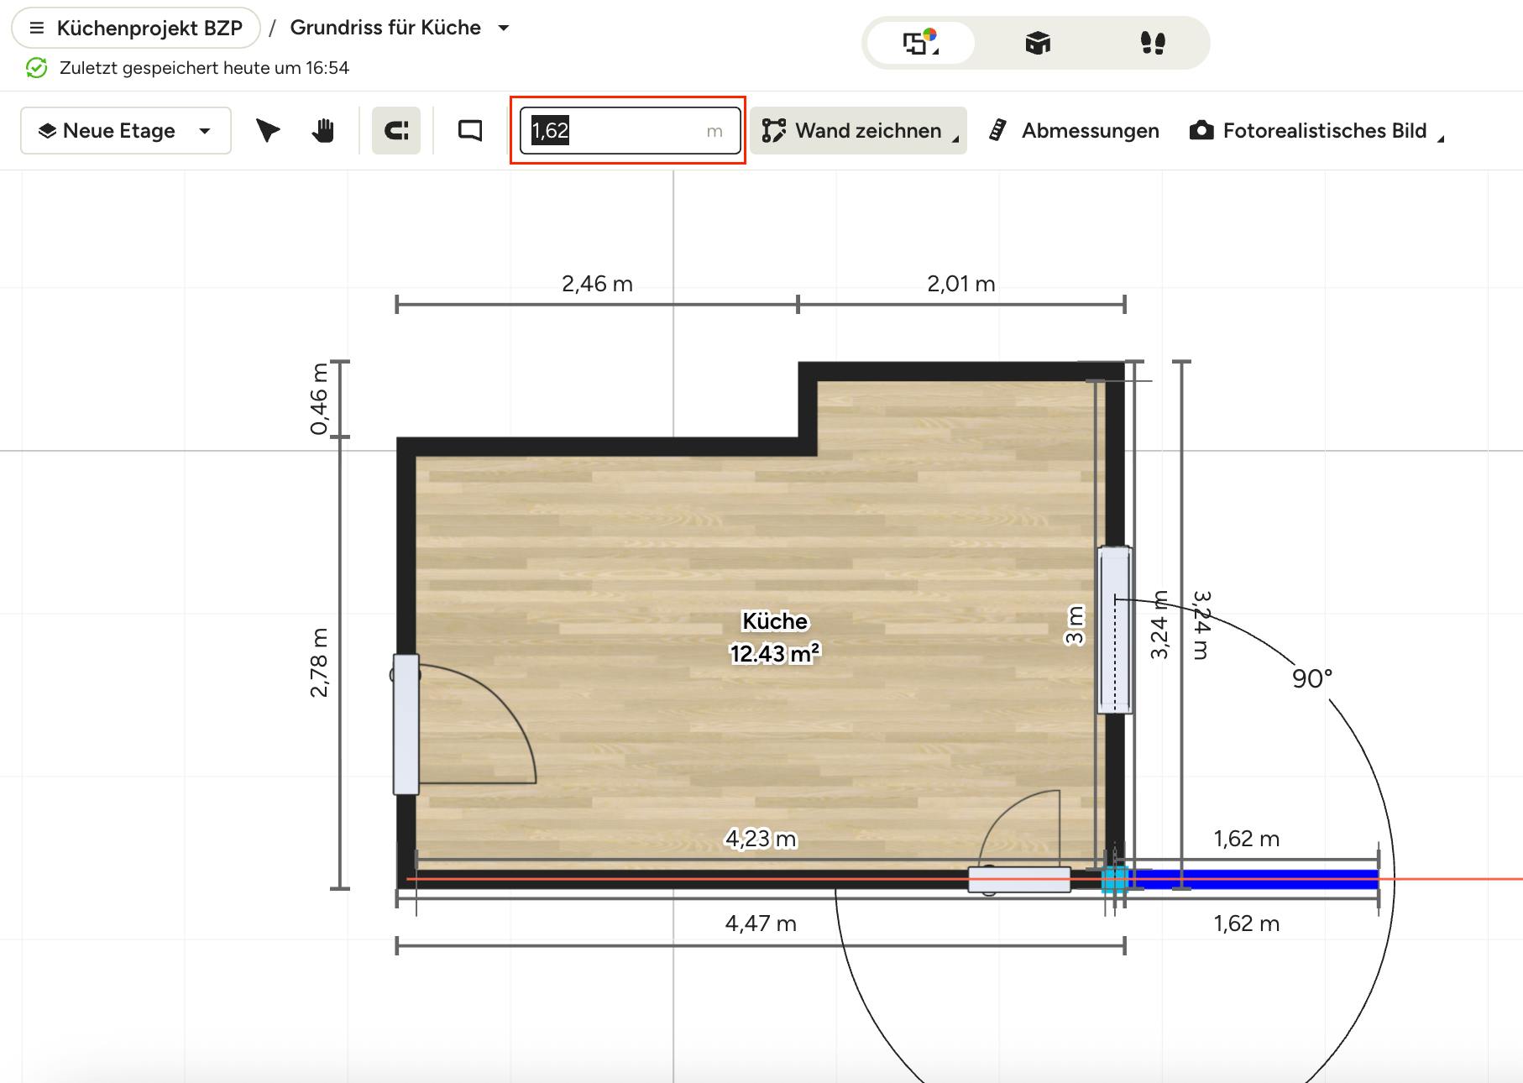This screenshot has height=1083, width=1523.
Task: Switch to 2D floor plan view
Action: click(920, 43)
